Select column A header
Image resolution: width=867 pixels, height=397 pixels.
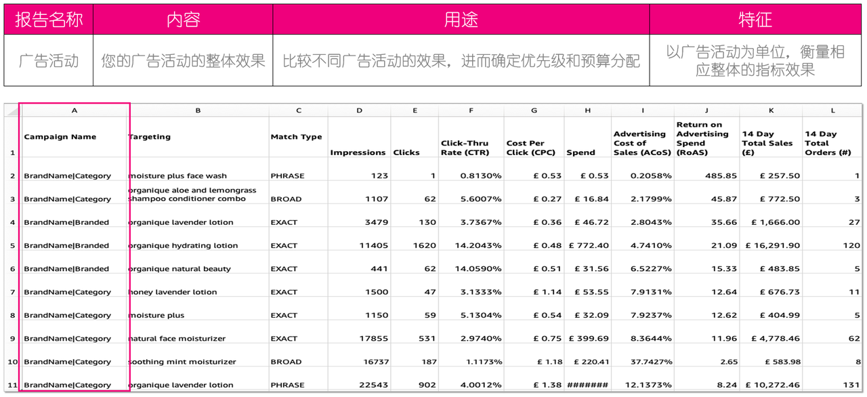coord(74,110)
